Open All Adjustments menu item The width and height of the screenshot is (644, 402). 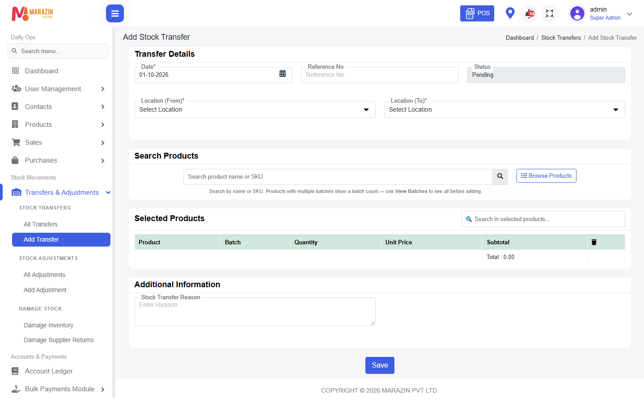pyautogui.click(x=45, y=275)
